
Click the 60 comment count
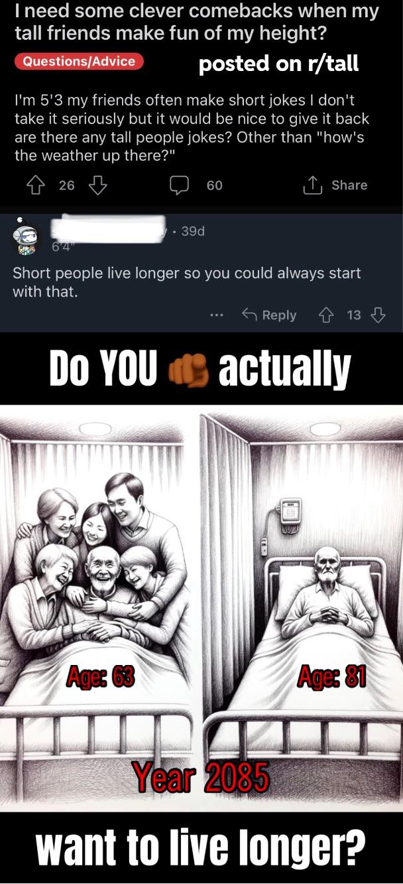[x=215, y=186]
